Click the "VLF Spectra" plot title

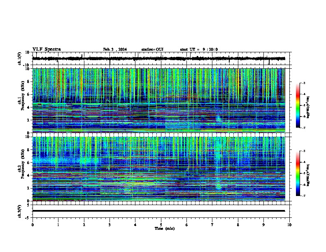[x=47, y=49]
